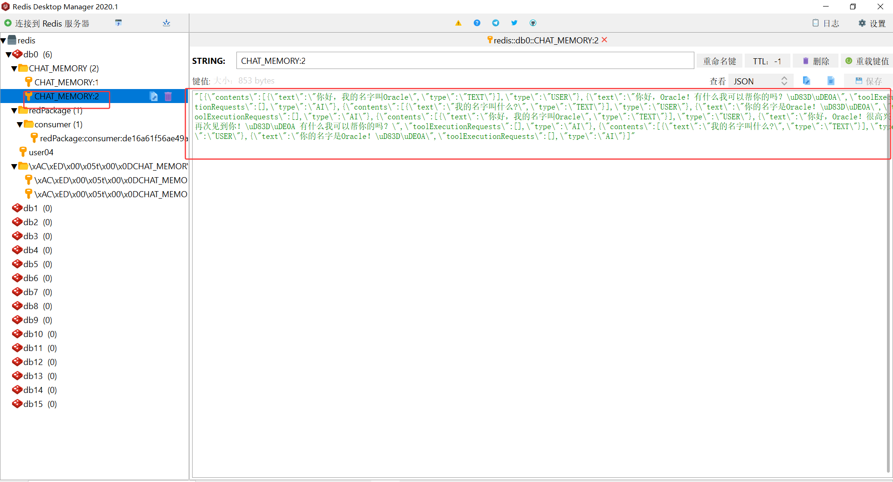Click the blue question mark help icon
The height and width of the screenshot is (482, 893).
click(x=477, y=23)
